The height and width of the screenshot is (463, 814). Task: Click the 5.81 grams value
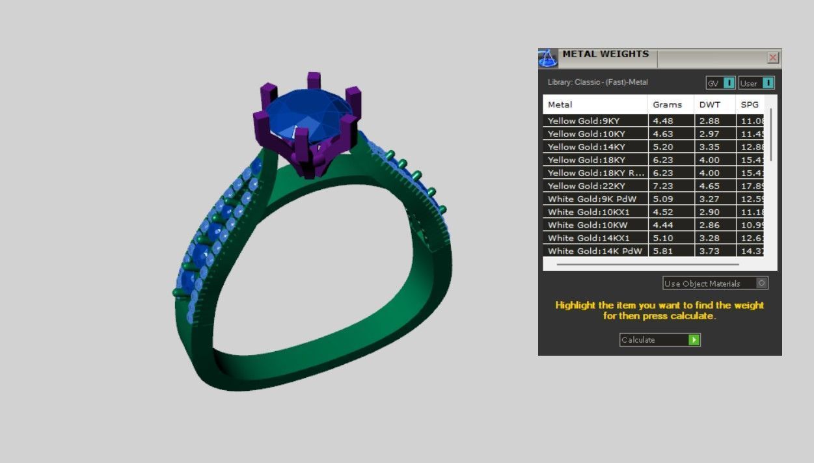(663, 251)
